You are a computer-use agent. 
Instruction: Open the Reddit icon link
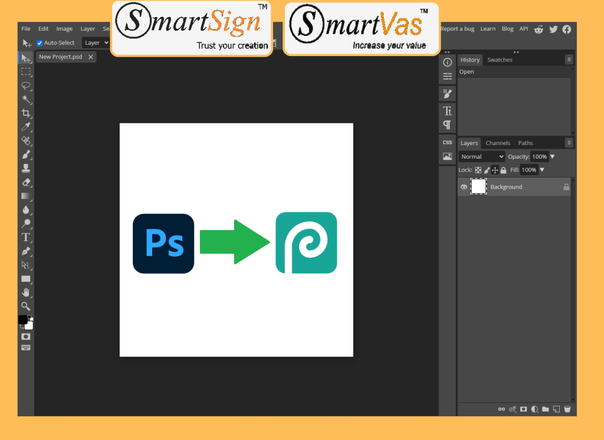[x=539, y=29]
